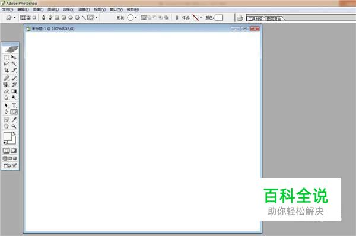Click the foreground color swatch
This screenshot has width=356, height=236.
(x=8, y=136)
